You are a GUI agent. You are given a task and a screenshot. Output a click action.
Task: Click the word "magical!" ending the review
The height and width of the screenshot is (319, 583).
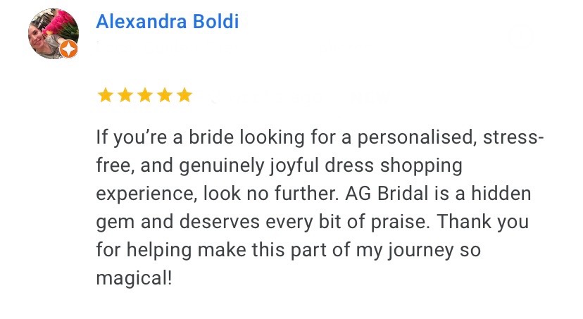coord(134,278)
